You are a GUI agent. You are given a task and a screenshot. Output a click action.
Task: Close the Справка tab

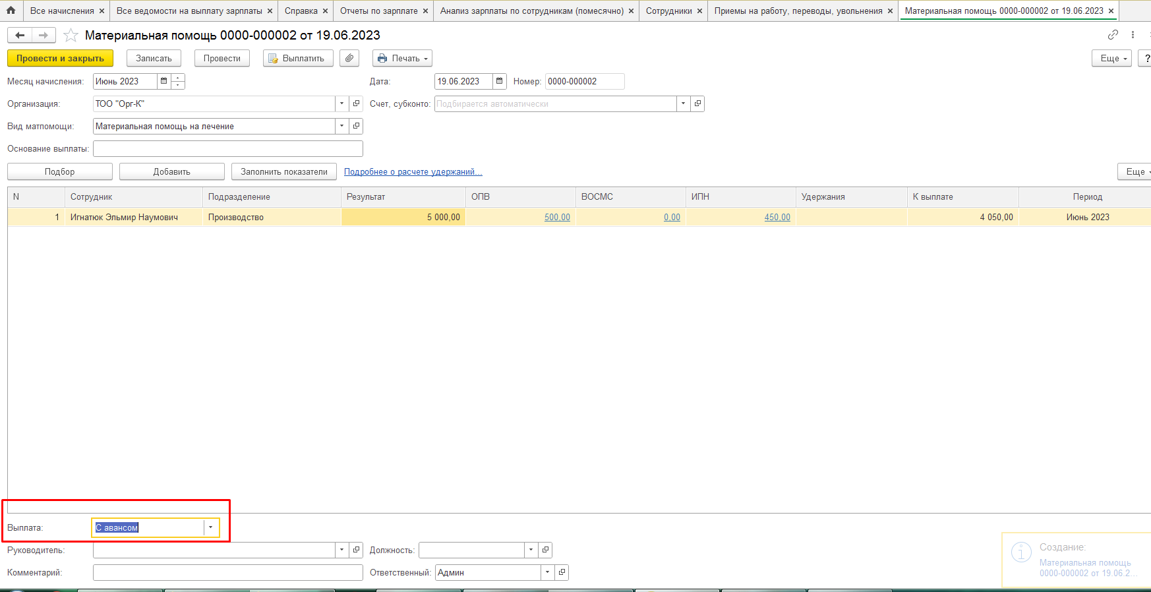pos(325,11)
